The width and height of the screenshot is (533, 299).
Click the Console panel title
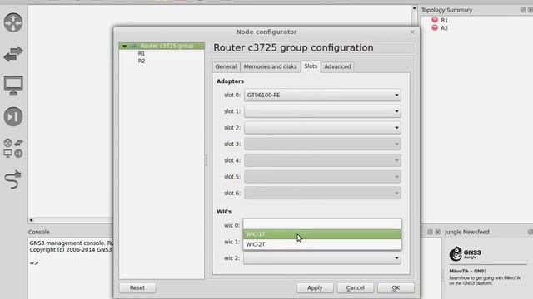click(39, 232)
